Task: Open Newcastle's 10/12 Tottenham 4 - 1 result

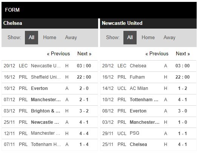Action: tap(148, 100)
